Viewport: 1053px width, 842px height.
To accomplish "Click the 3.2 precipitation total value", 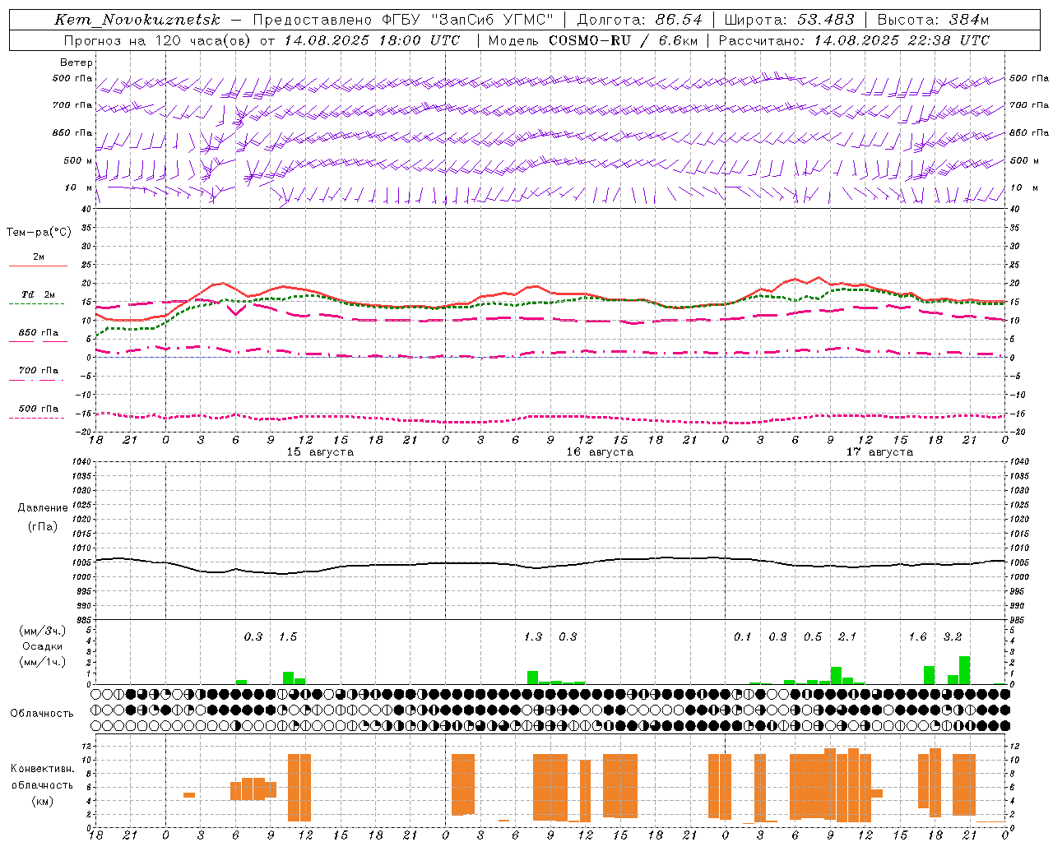I will (952, 636).
